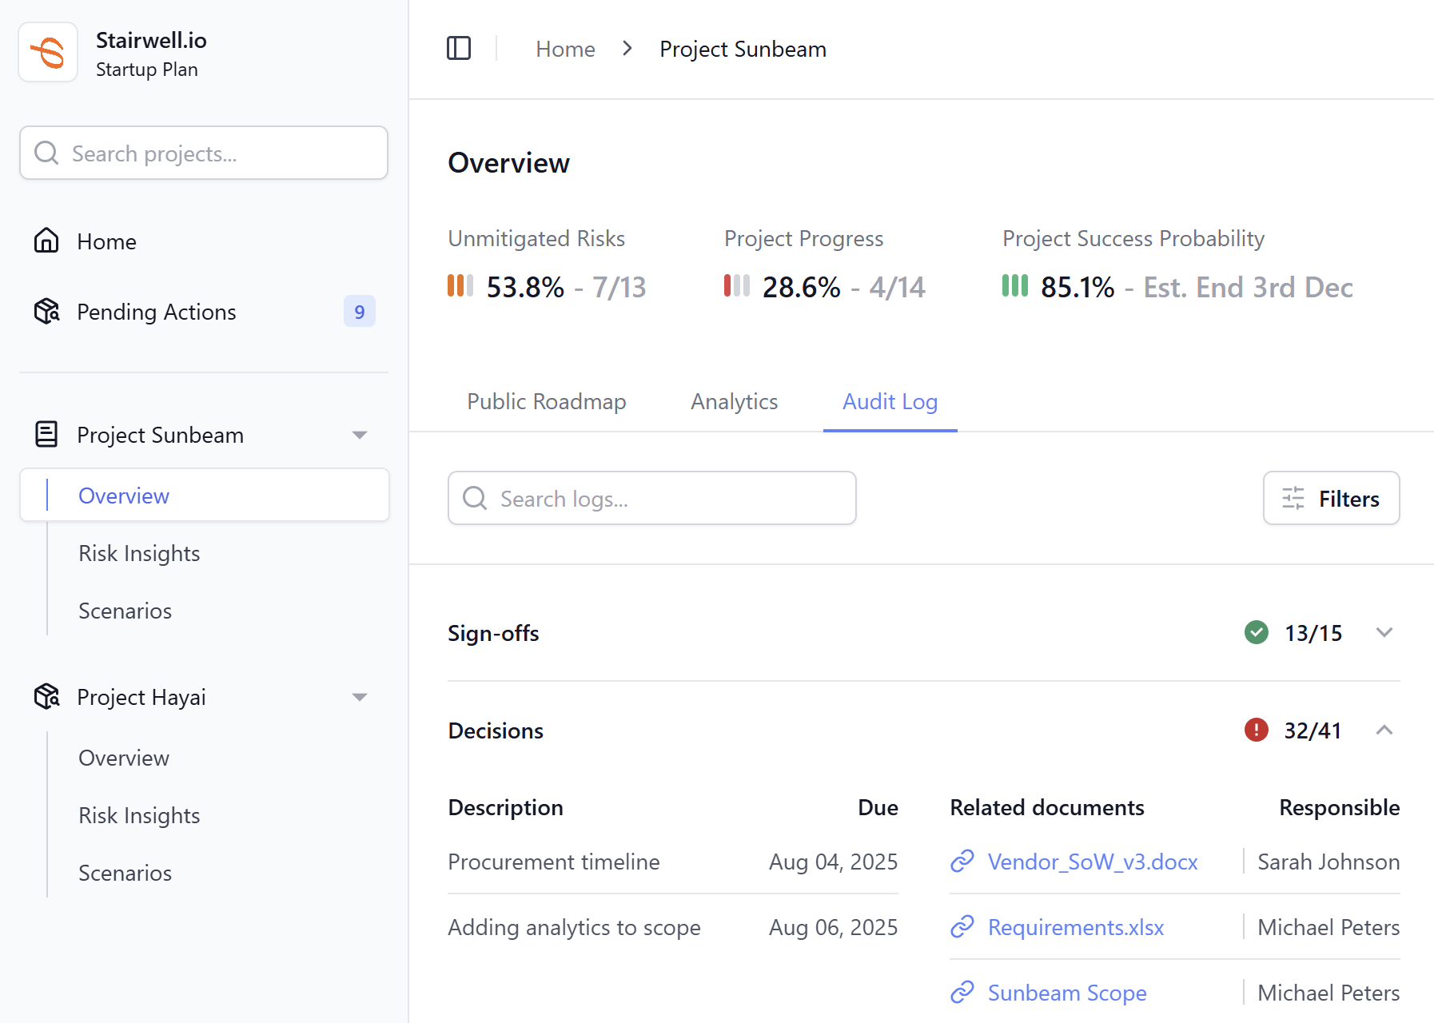Collapse the Project Sunbeam section chevron

click(360, 434)
